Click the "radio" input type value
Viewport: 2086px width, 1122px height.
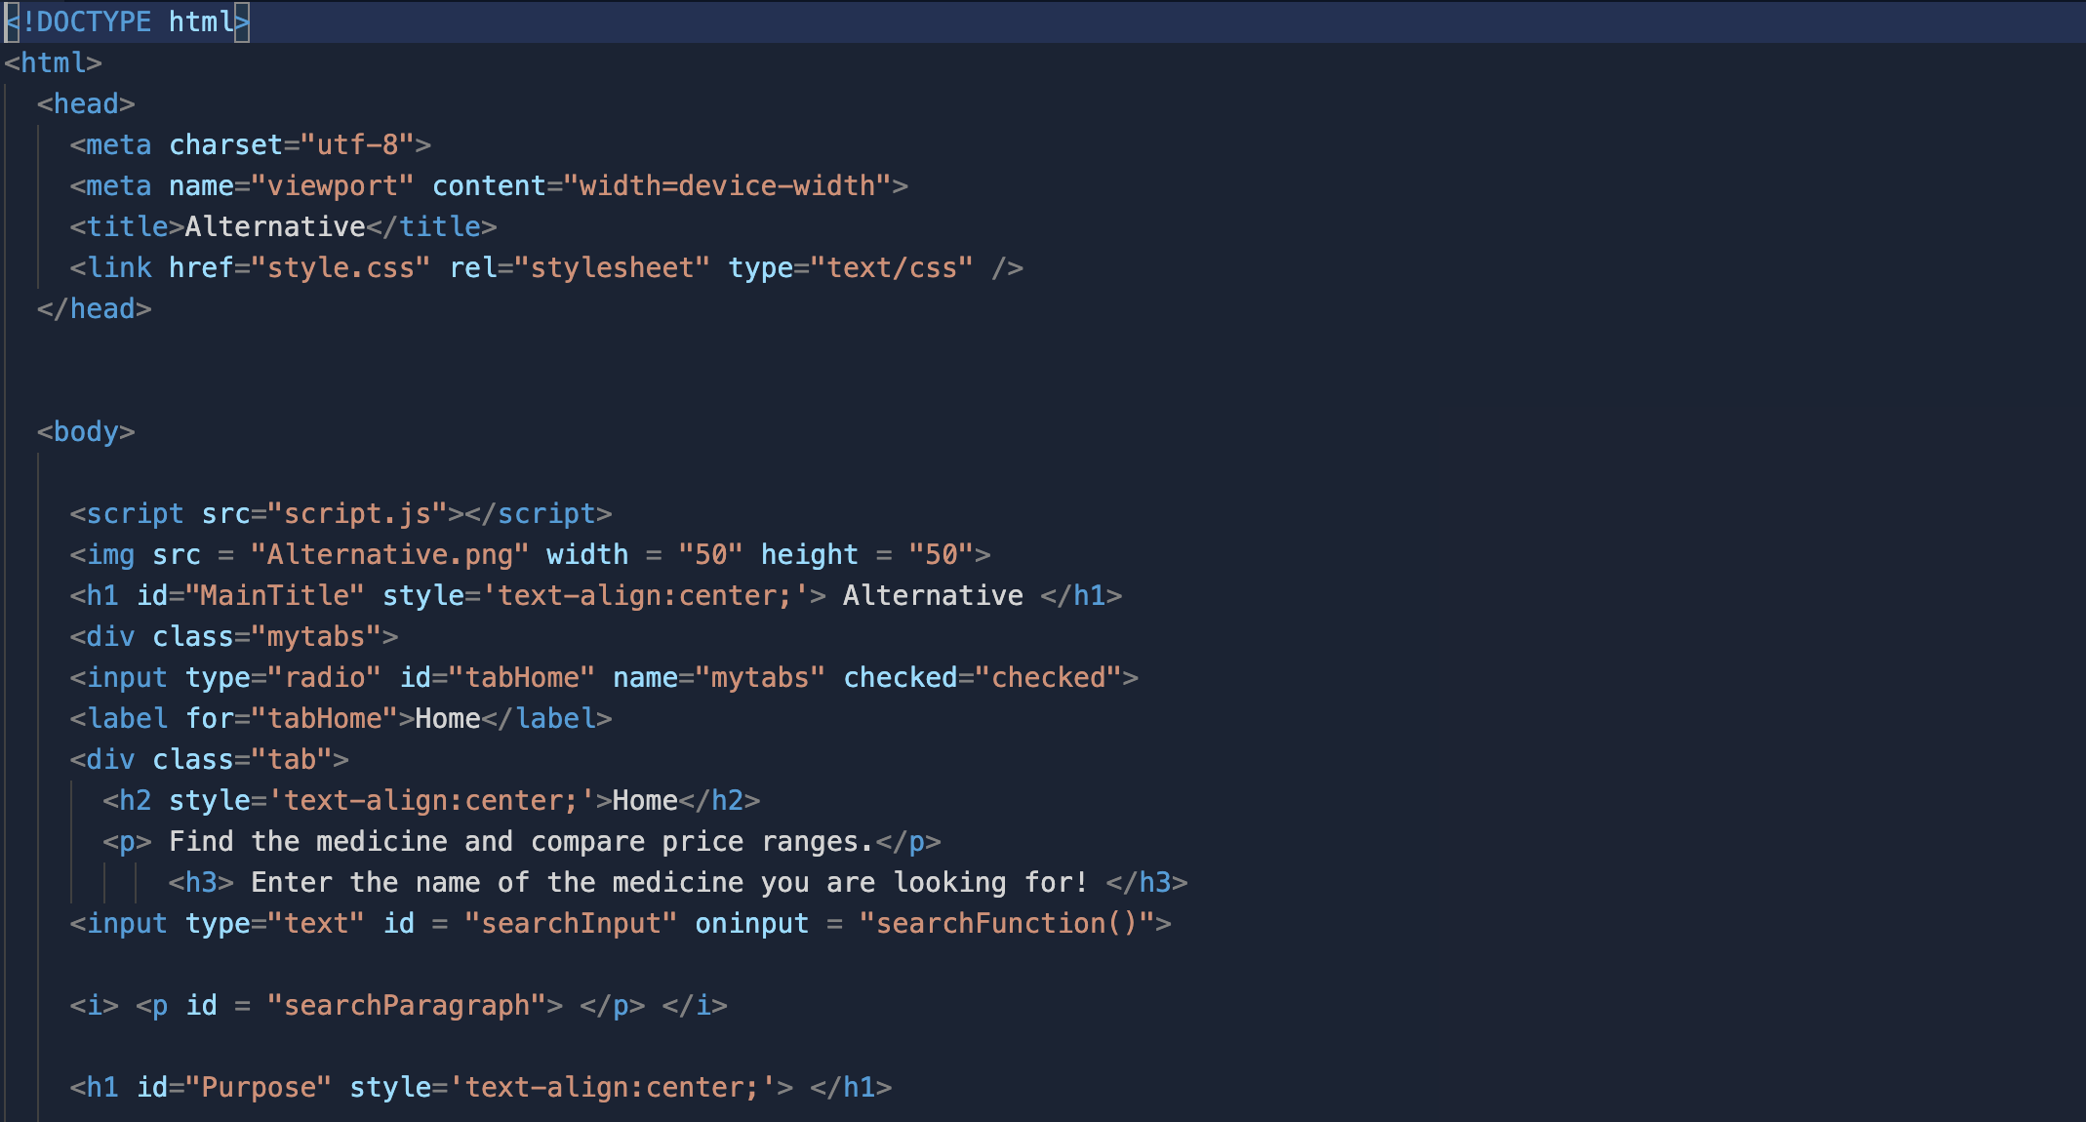(x=324, y=677)
